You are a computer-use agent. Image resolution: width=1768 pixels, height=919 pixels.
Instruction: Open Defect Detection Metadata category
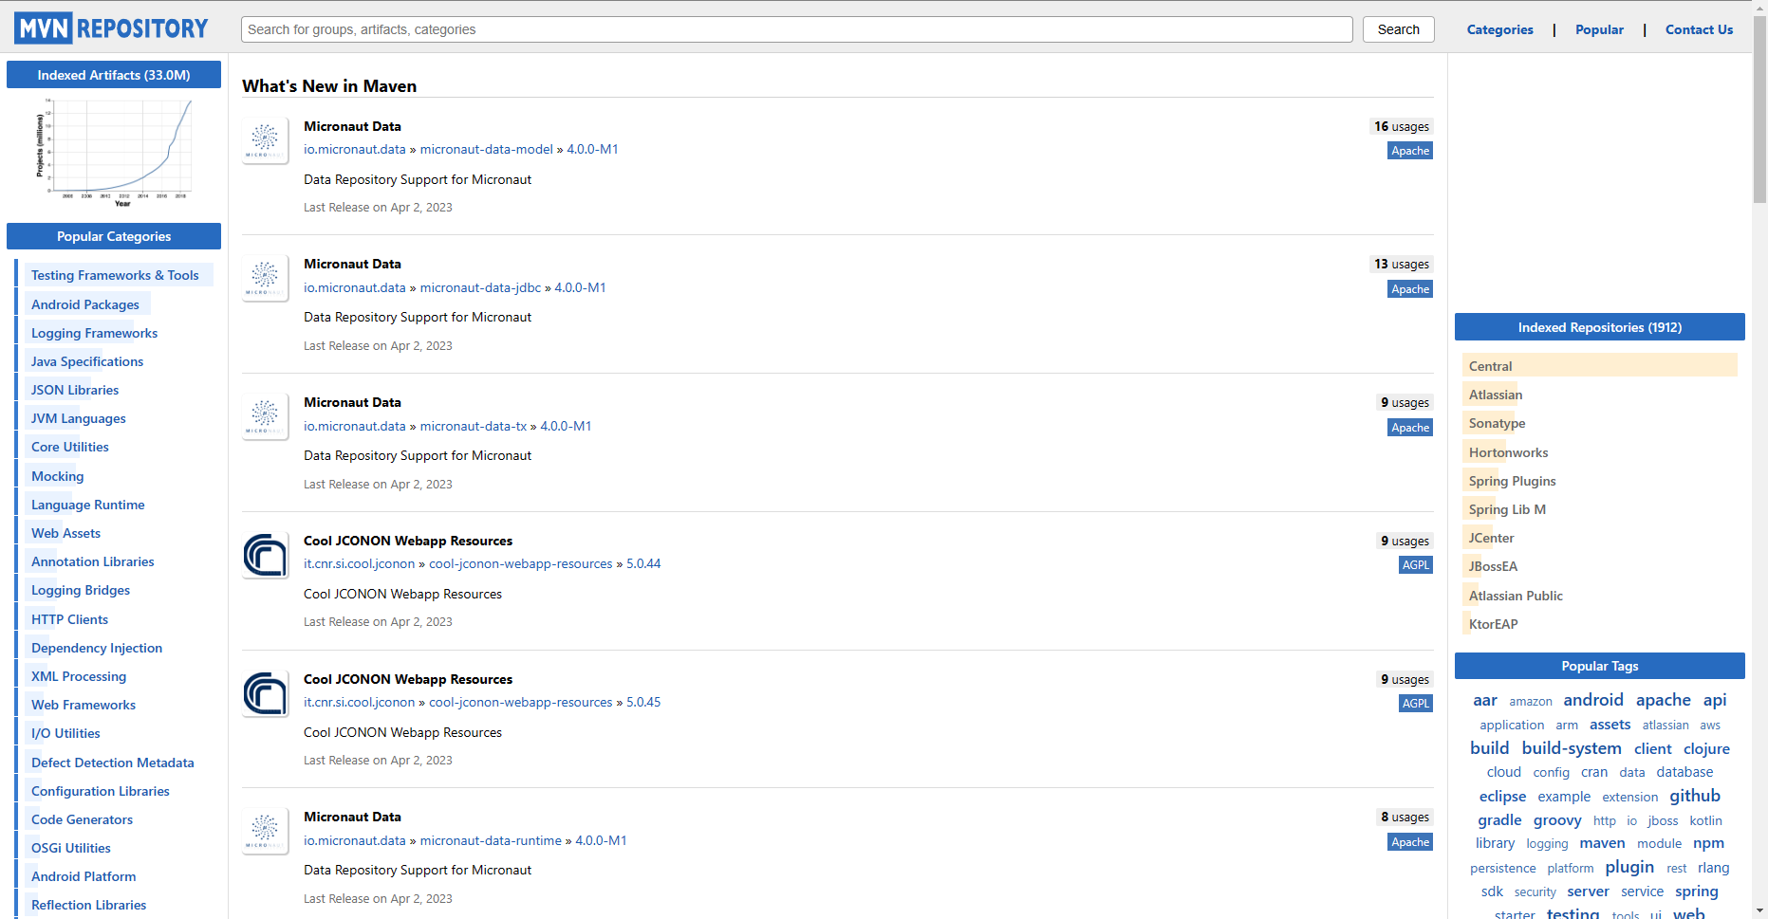(113, 763)
